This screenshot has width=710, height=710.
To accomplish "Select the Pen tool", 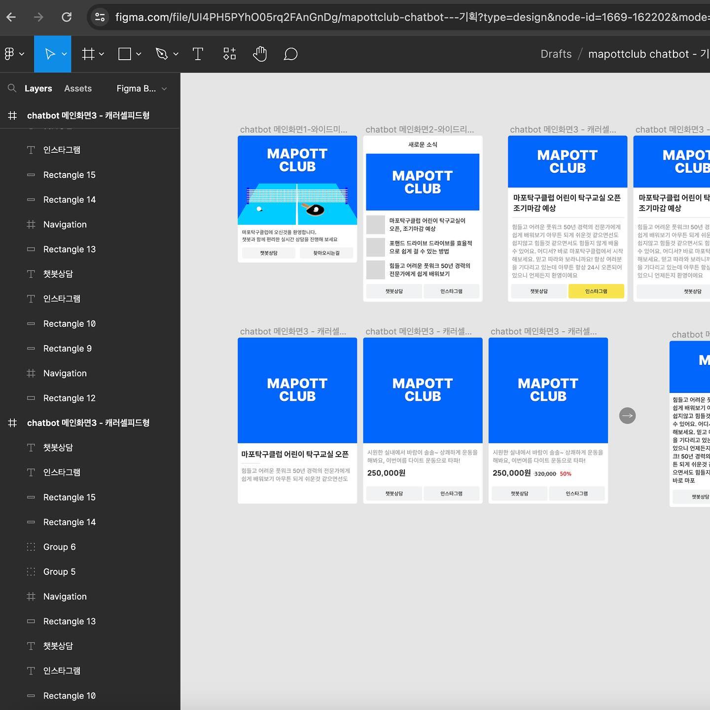I will point(162,54).
